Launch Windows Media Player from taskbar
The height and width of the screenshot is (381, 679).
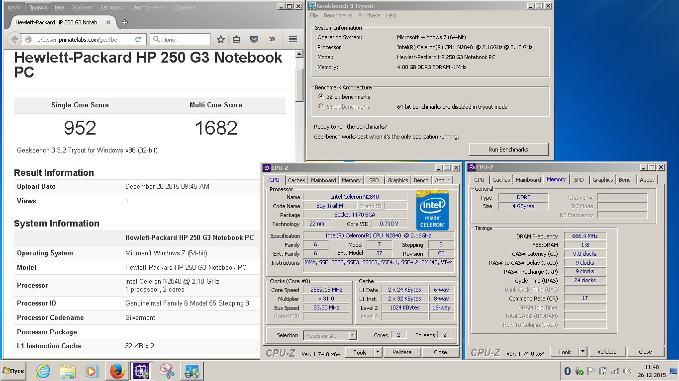(92, 371)
